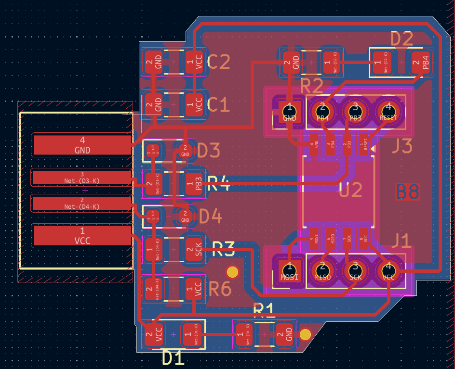The height and width of the screenshot is (369, 455).
Task: Click the U2 reference designator text
Action: (350, 191)
